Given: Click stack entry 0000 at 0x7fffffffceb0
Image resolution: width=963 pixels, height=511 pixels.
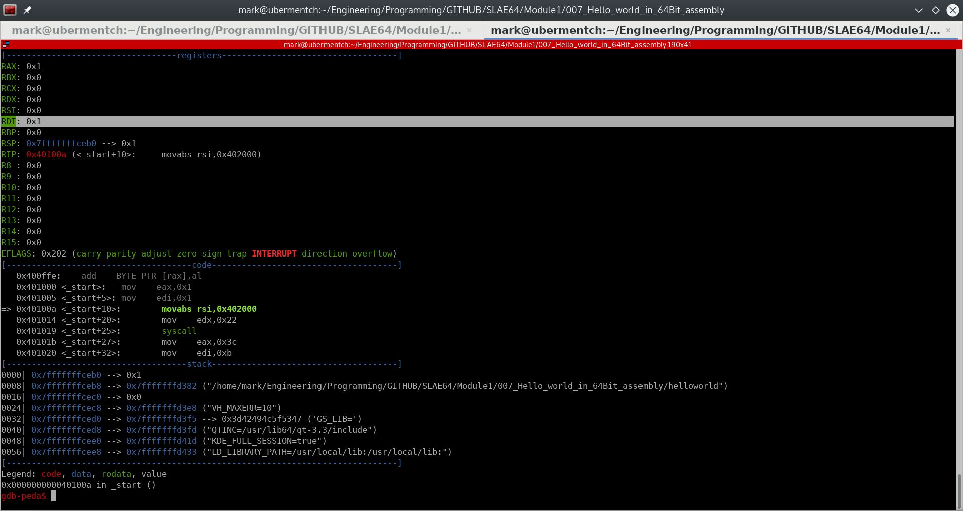Looking at the screenshot, I should click(x=71, y=375).
